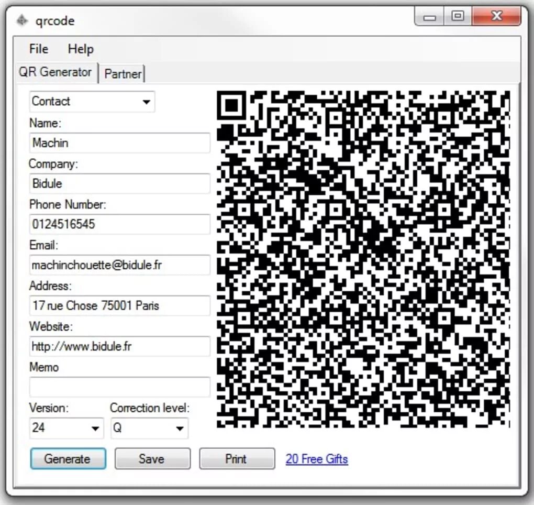Screen dimensions: 534x505
Task: Click the generated QR code image
Action: coord(363,259)
